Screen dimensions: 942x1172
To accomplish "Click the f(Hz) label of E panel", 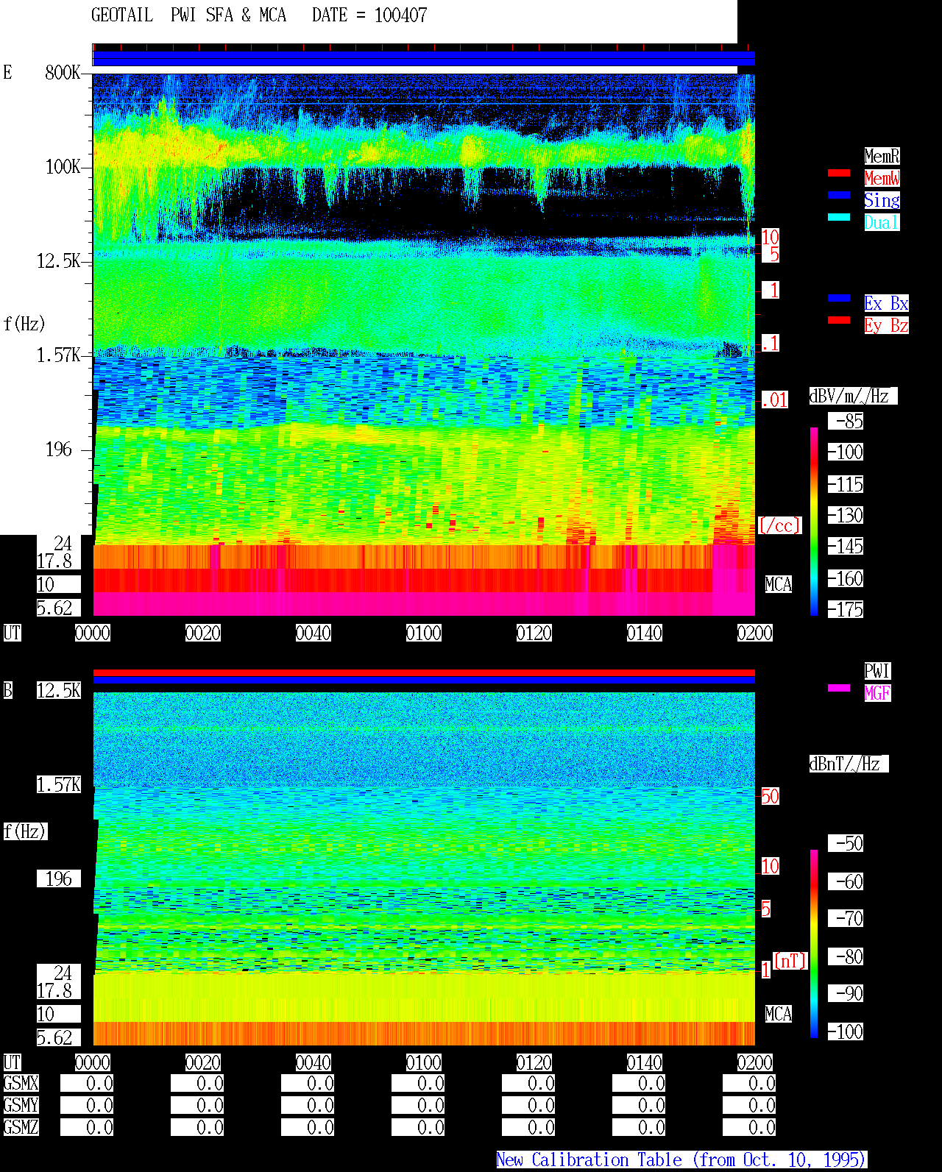I will (x=24, y=324).
